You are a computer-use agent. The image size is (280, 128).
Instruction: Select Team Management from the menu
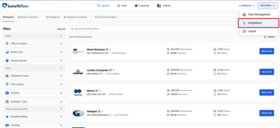click(259, 15)
